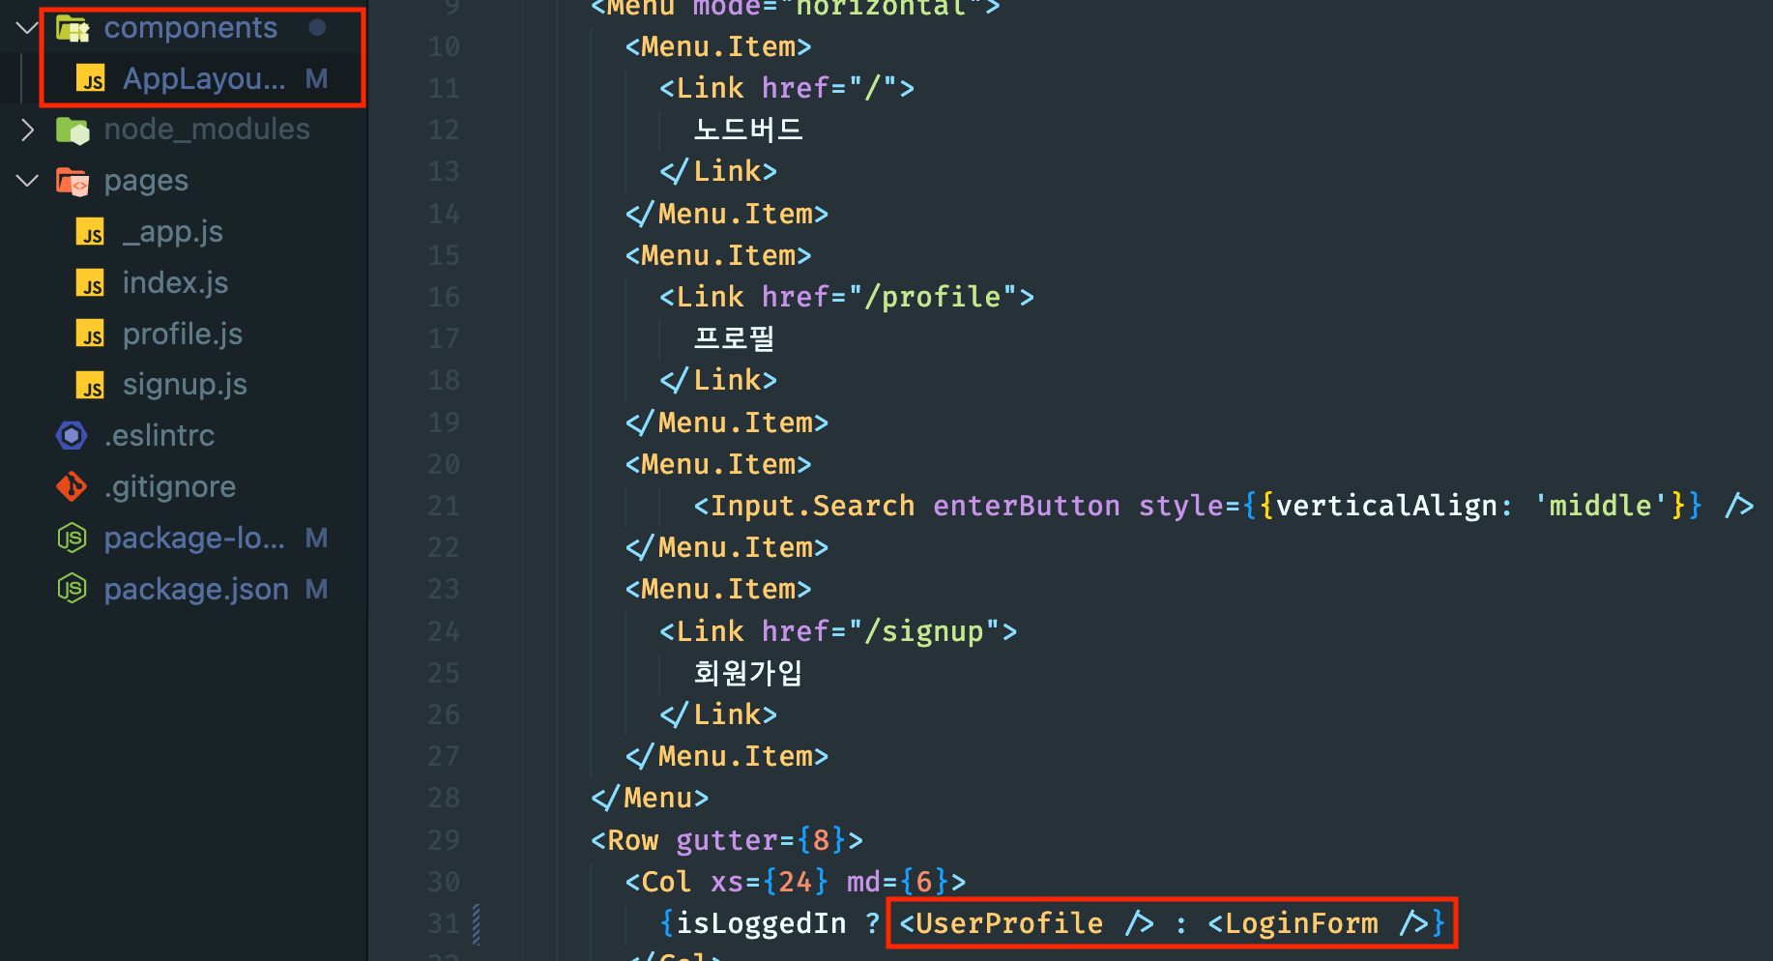This screenshot has width=1773, height=961.
Task: Open index.js in the explorer
Action: pos(175,283)
